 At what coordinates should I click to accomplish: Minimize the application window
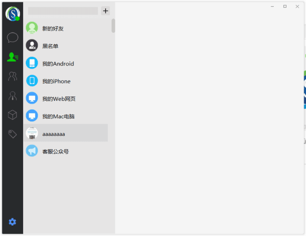point(272,7)
